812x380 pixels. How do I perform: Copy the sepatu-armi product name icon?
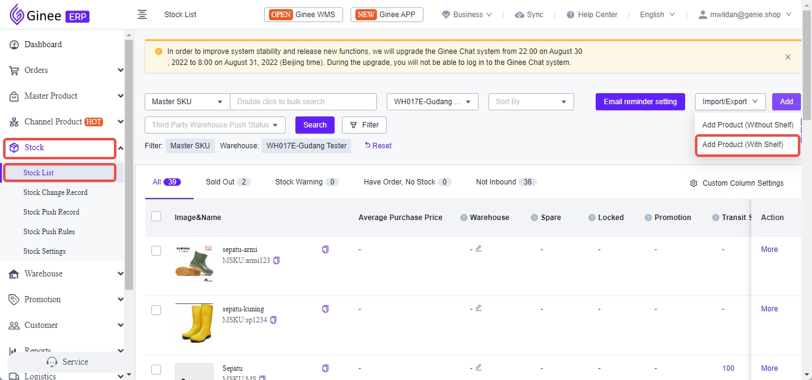(x=325, y=249)
